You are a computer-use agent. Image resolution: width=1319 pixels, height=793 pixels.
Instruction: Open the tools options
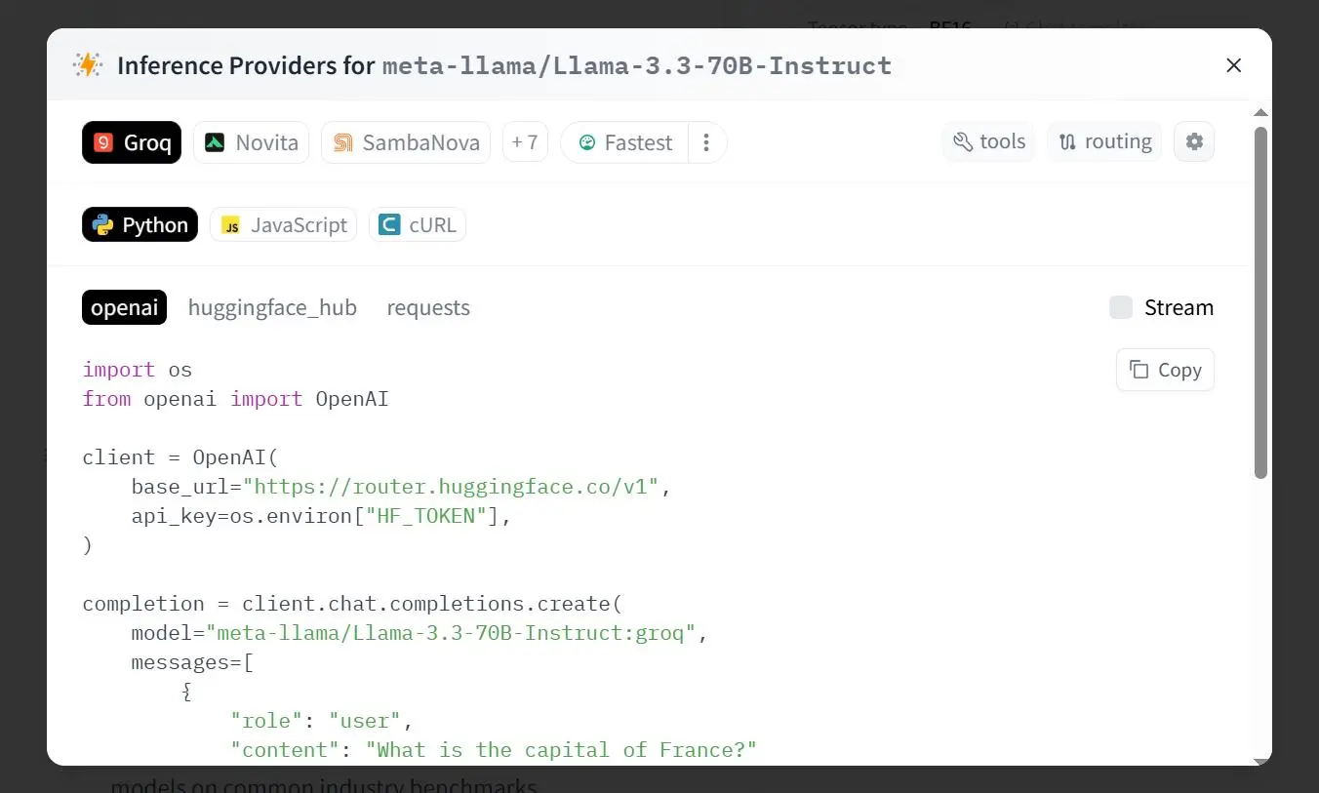click(989, 141)
